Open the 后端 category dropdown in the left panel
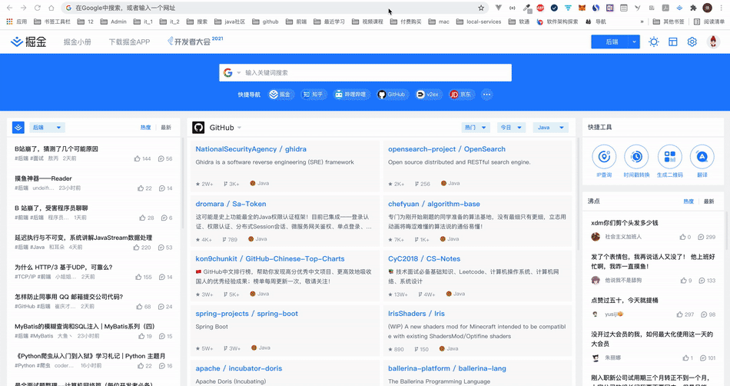Image resolution: width=730 pixels, height=386 pixels. (47, 128)
